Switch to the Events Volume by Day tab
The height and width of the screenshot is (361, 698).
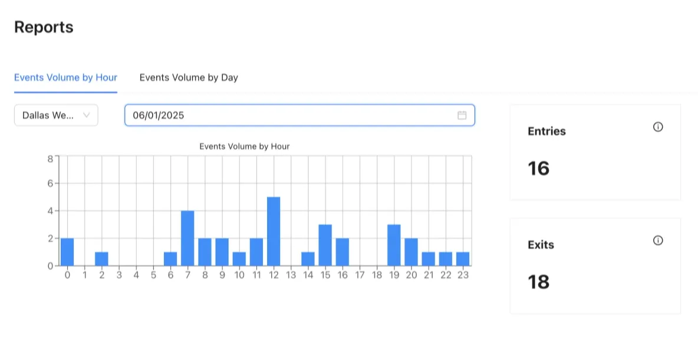tap(189, 77)
